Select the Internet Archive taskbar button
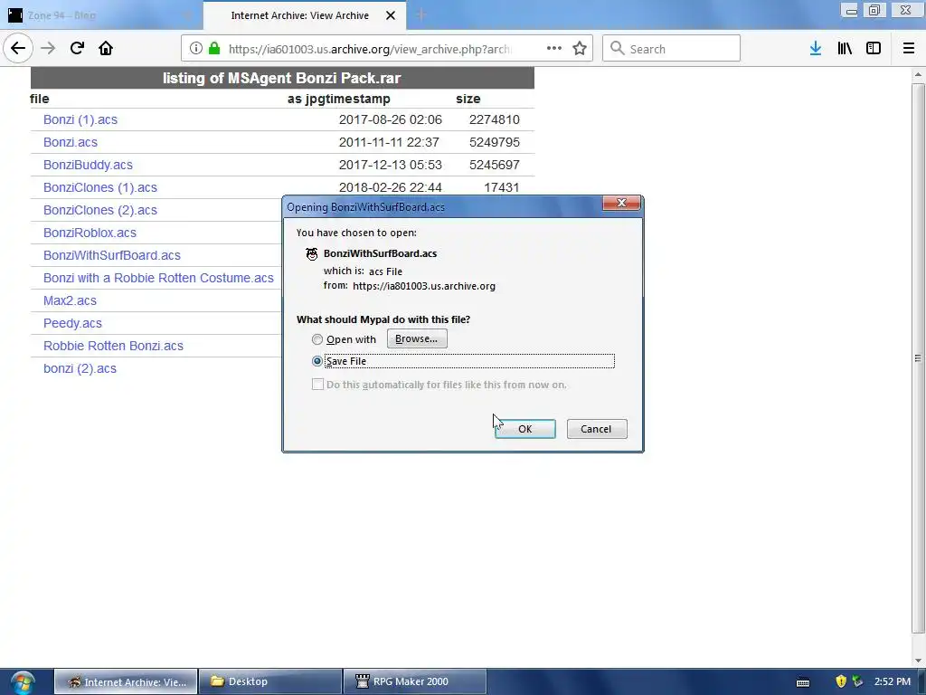 [x=125, y=682]
